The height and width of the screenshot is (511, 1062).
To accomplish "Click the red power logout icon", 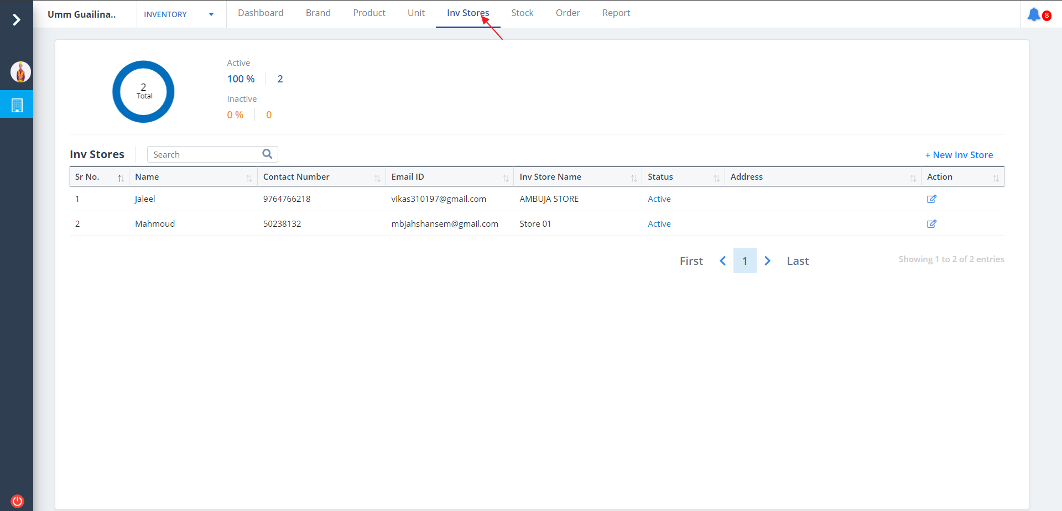I will tap(17, 501).
